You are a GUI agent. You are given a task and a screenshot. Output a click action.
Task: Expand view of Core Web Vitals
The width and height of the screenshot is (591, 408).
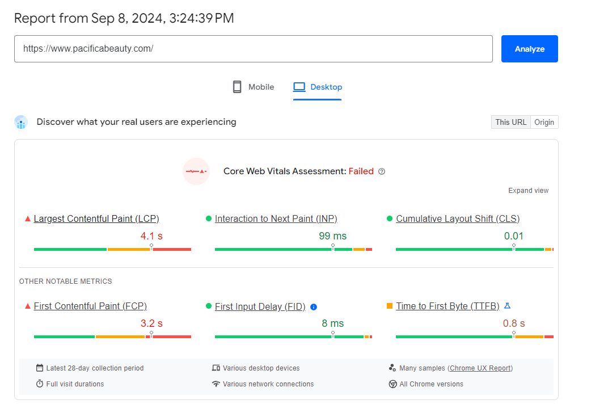tap(528, 191)
